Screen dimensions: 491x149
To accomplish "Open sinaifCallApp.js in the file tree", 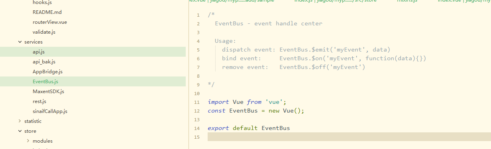I will tap(50, 111).
